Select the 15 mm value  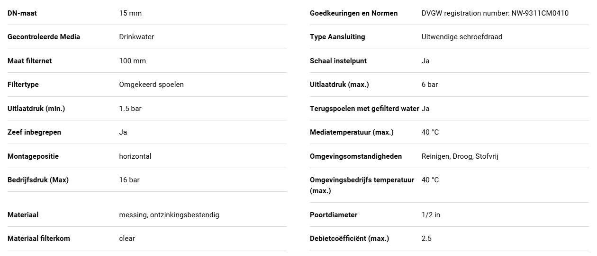click(x=130, y=13)
